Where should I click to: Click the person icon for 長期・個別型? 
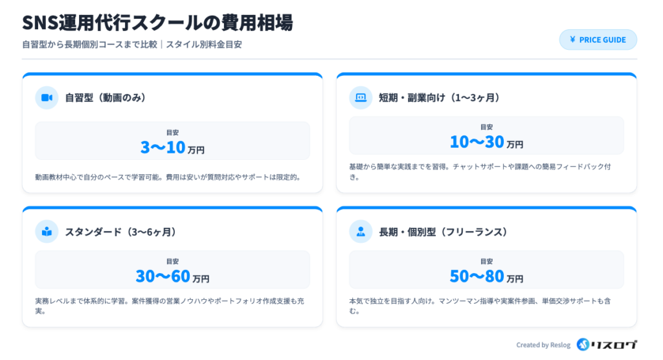click(x=361, y=231)
